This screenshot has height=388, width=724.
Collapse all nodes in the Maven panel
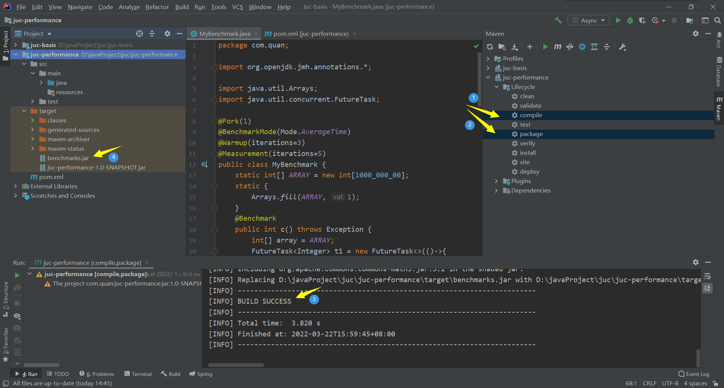pos(607,47)
